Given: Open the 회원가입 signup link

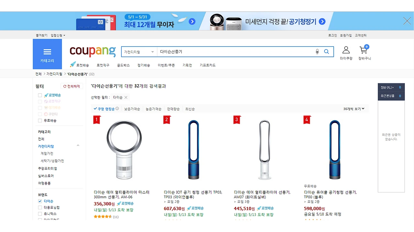Looking at the screenshot, I should 346,35.
